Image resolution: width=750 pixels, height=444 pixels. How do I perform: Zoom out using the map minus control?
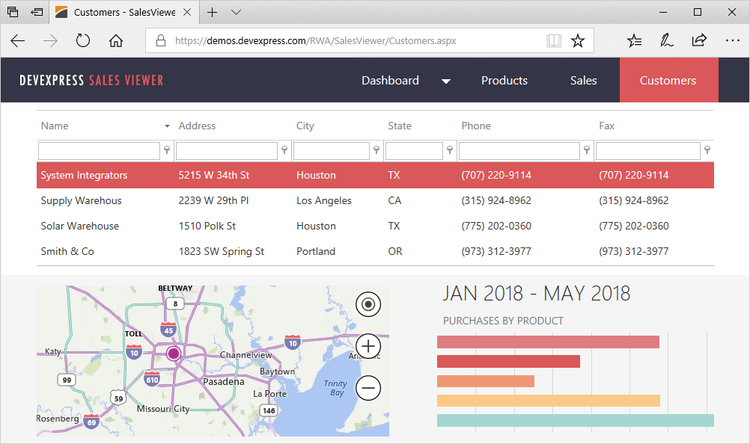(x=368, y=388)
